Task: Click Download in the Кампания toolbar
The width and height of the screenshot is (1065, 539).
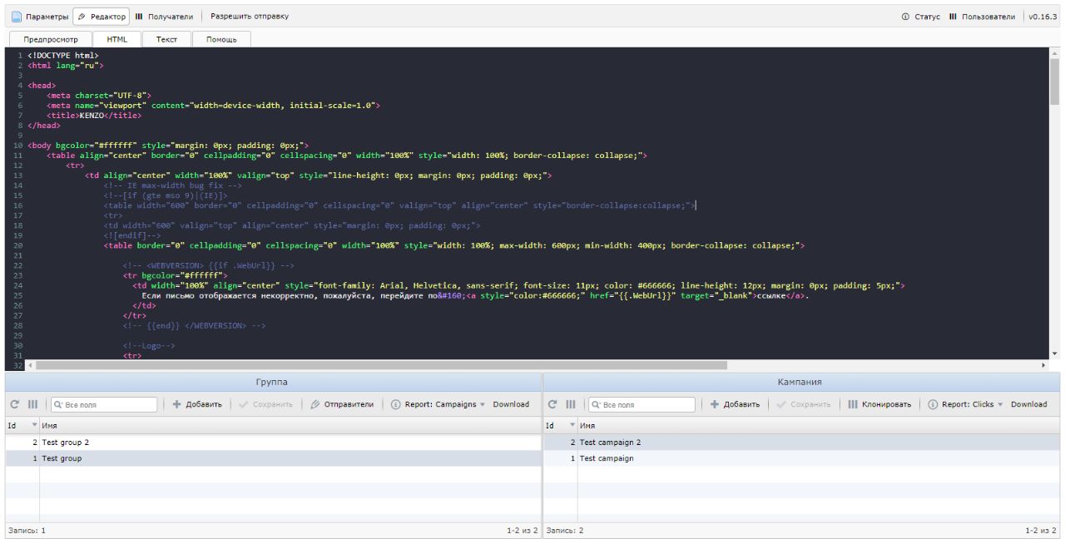Action: (x=1028, y=404)
